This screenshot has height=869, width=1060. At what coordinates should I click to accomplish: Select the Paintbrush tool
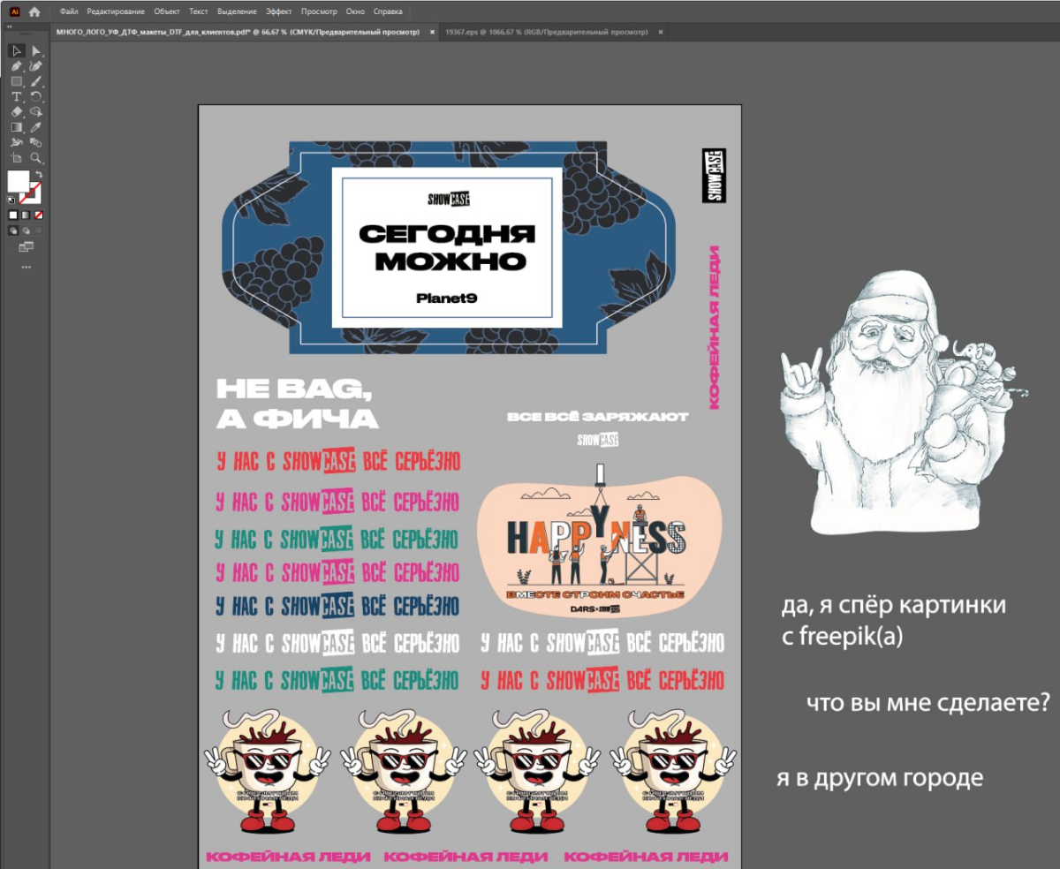(36, 81)
